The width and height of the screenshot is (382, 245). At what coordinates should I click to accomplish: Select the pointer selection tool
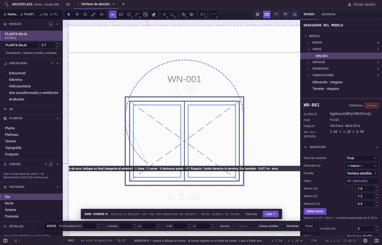click(69, 14)
